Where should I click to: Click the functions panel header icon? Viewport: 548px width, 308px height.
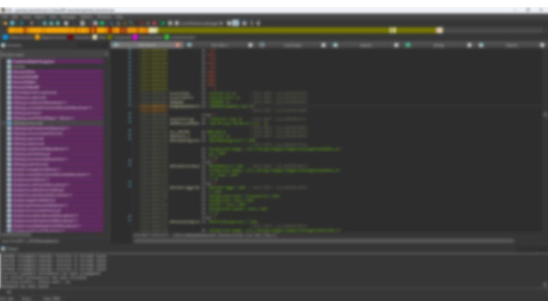[3, 45]
